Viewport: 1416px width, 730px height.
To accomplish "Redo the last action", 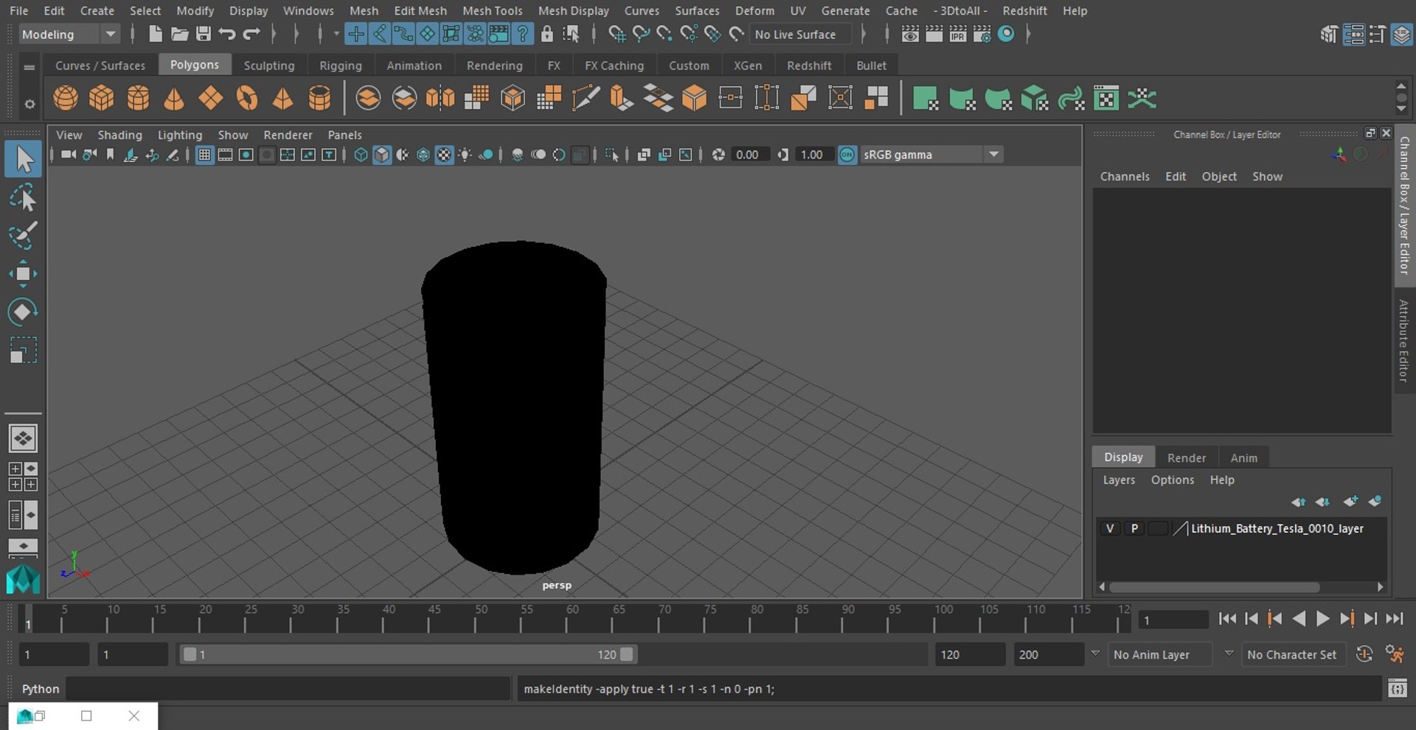I will (251, 34).
